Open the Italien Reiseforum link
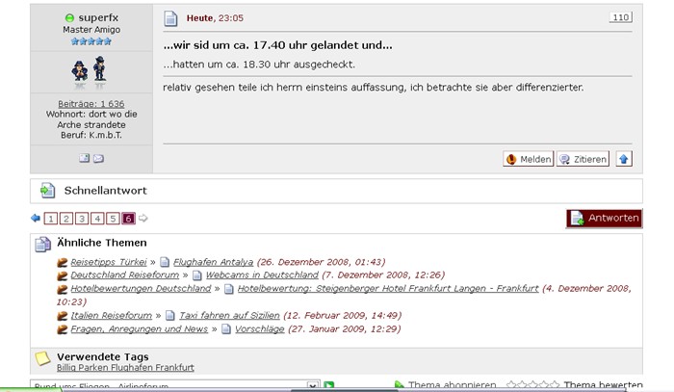Screen dimensions: 674x392 (x=112, y=315)
